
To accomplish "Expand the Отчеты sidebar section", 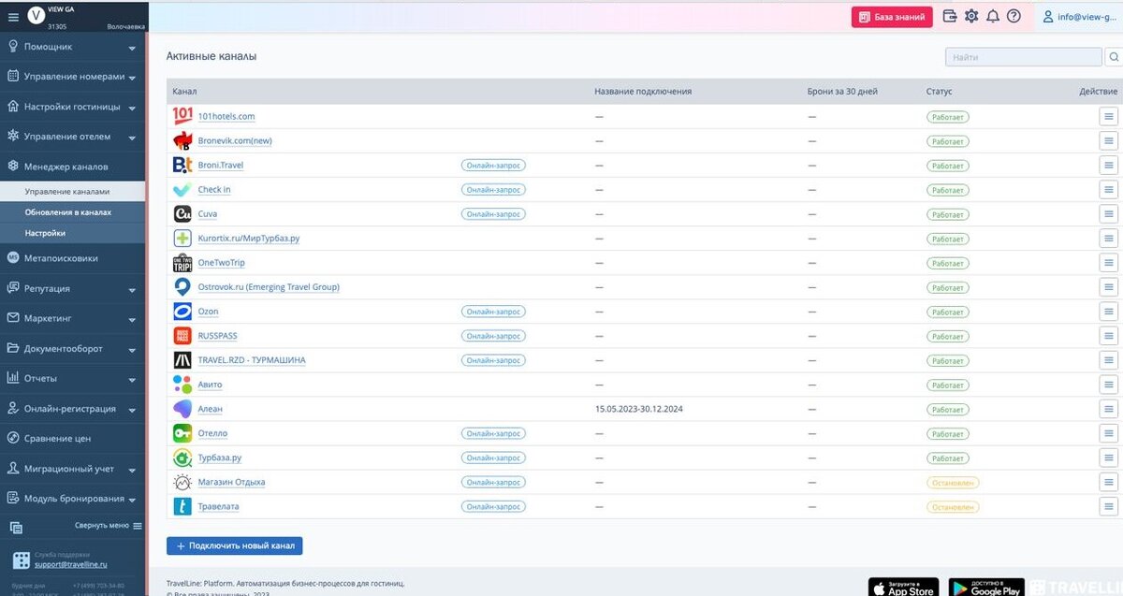I will [x=73, y=378].
